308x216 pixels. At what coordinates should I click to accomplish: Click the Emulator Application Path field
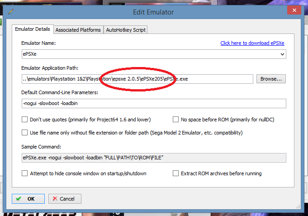pos(137,79)
